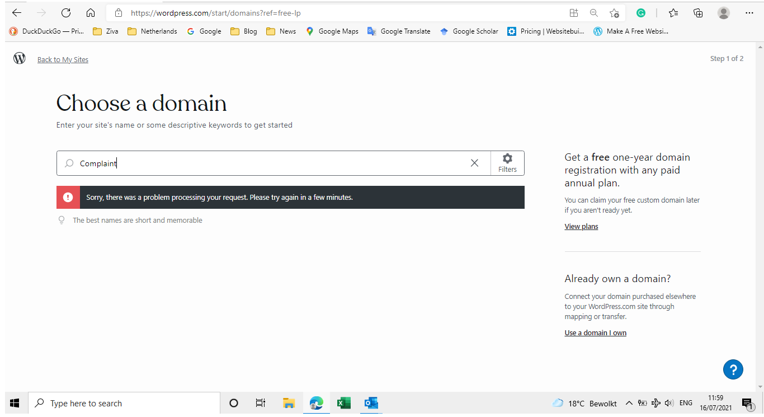The height and width of the screenshot is (417, 764).
Task: Click the Use a domain I own link
Action: (x=595, y=333)
